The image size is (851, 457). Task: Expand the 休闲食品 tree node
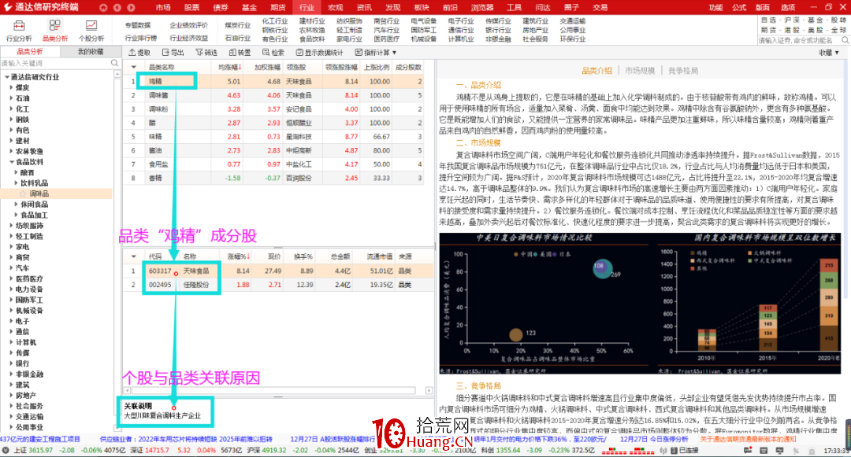tap(17, 205)
